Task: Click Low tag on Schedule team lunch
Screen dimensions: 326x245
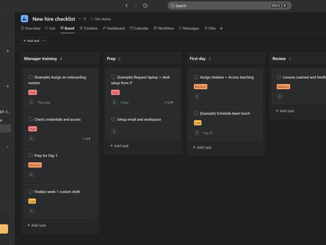Action: (198, 123)
